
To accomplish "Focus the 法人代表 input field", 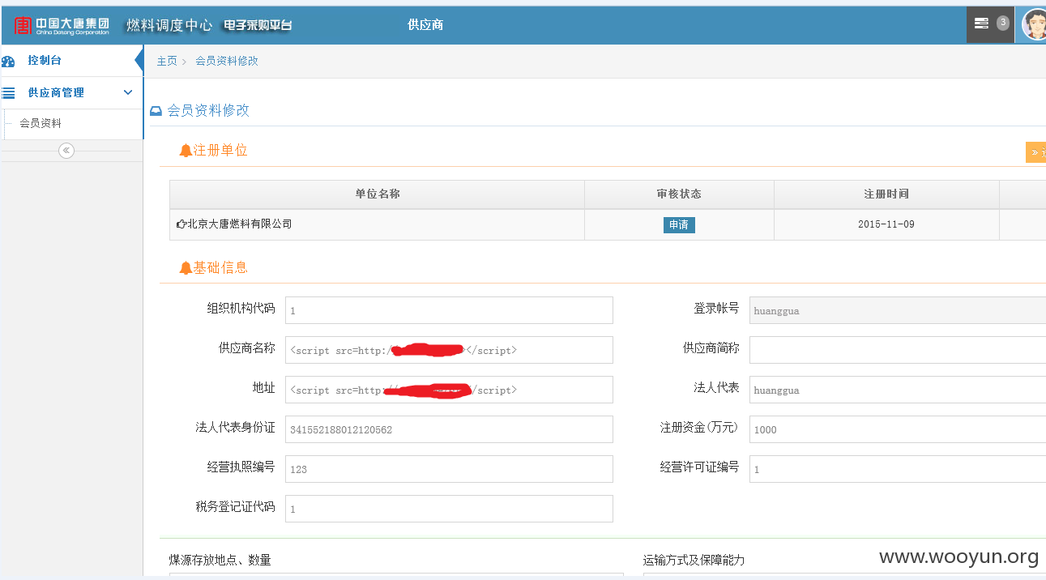I will [898, 390].
